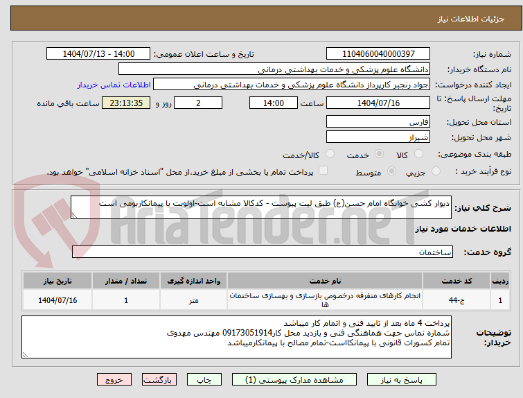Click the table date cell 1404/07/16
The height and width of the screenshot is (398, 523).
[57, 300]
